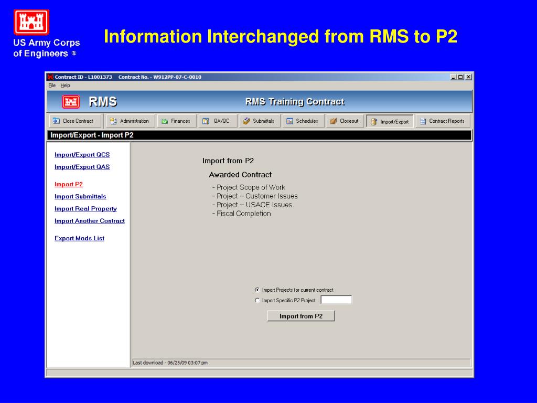Close the RMS window

(x=468, y=77)
